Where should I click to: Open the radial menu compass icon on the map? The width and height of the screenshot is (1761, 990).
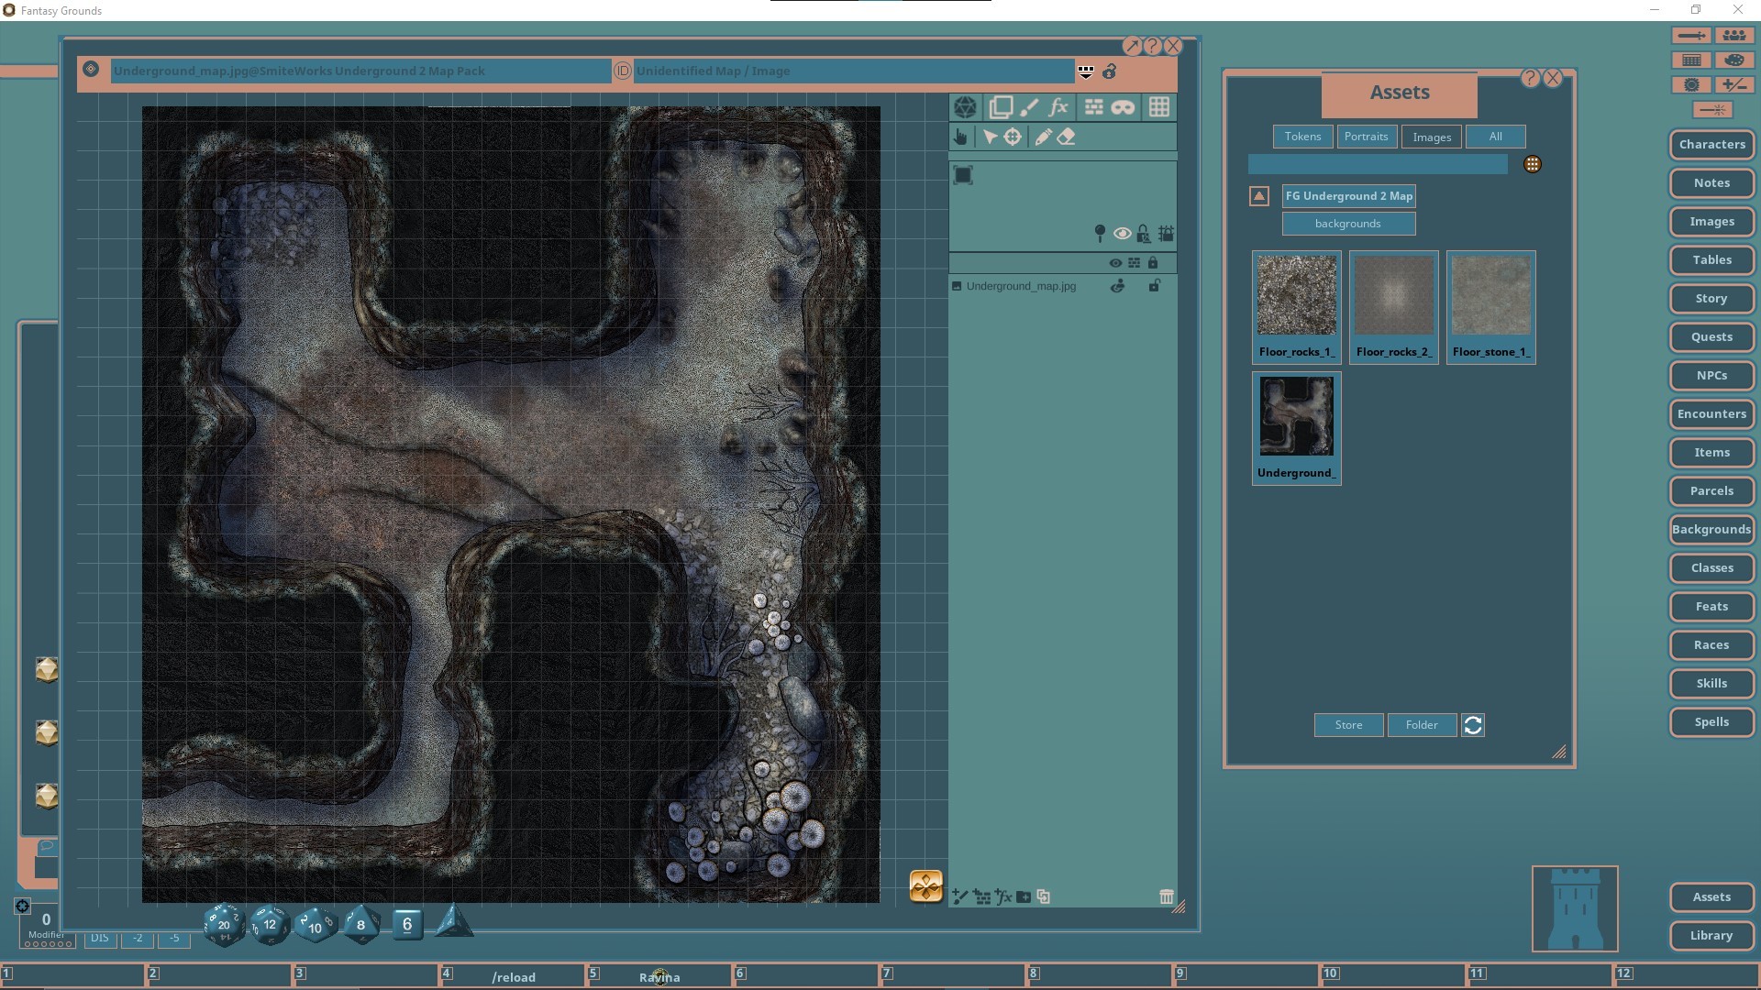point(925,885)
